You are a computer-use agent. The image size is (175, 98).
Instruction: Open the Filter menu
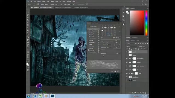(x=57, y=1)
